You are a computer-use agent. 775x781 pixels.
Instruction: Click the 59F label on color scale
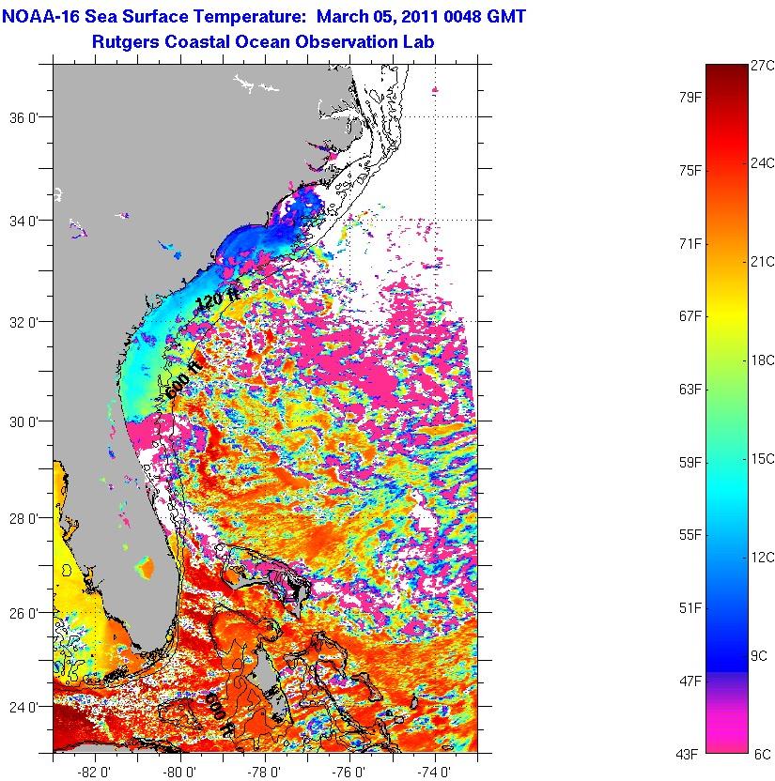(x=690, y=463)
